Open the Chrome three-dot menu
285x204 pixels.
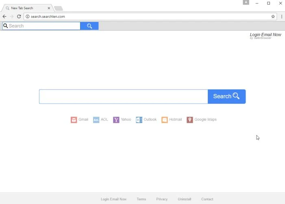282,17
